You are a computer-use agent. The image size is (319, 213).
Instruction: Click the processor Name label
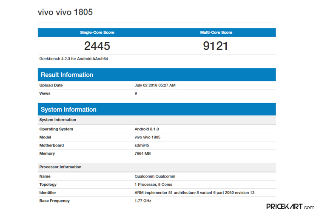[45, 176]
